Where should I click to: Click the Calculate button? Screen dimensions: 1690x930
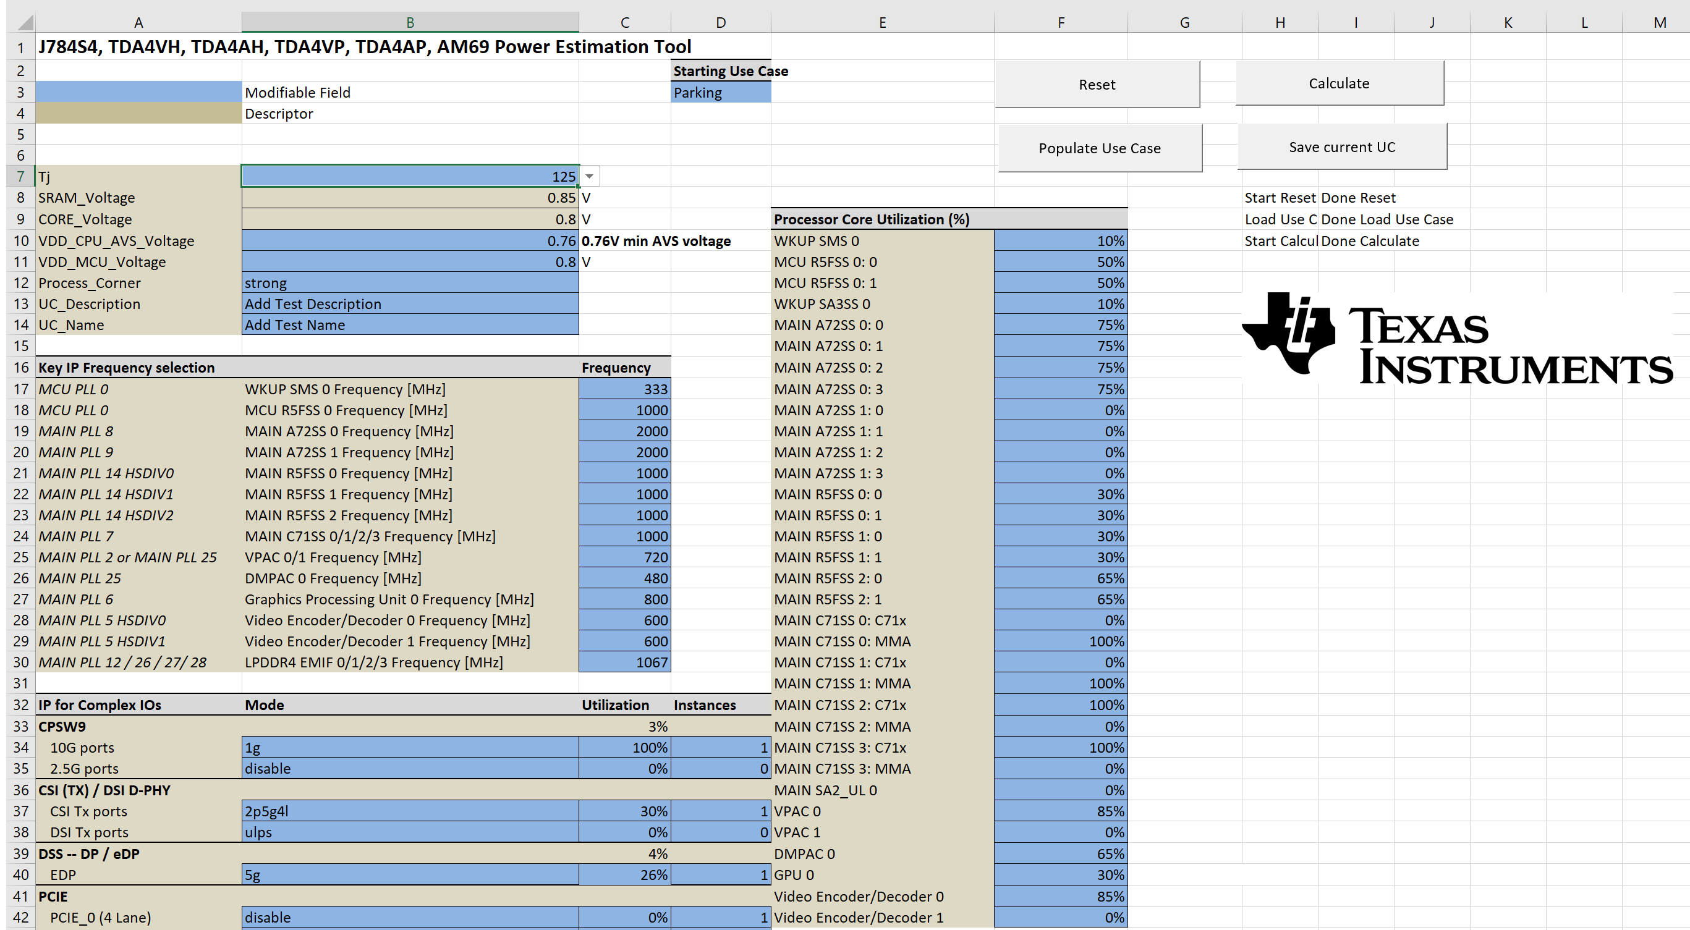pos(1339,83)
